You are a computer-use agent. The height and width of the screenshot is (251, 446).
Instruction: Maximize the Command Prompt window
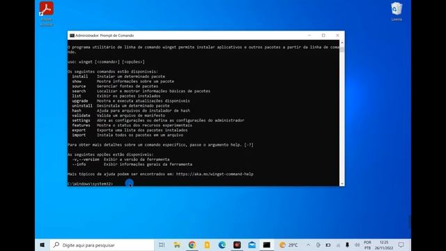click(x=323, y=36)
